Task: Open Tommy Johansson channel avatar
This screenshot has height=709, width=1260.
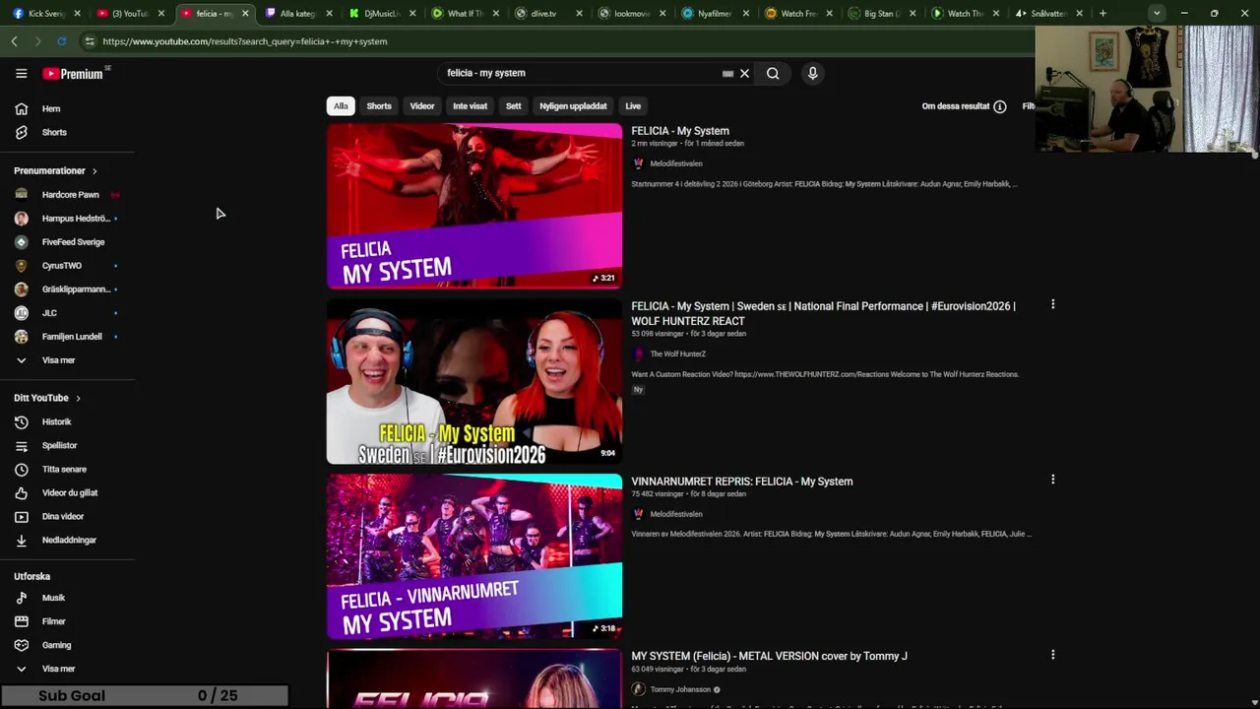Action: (638, 689)
